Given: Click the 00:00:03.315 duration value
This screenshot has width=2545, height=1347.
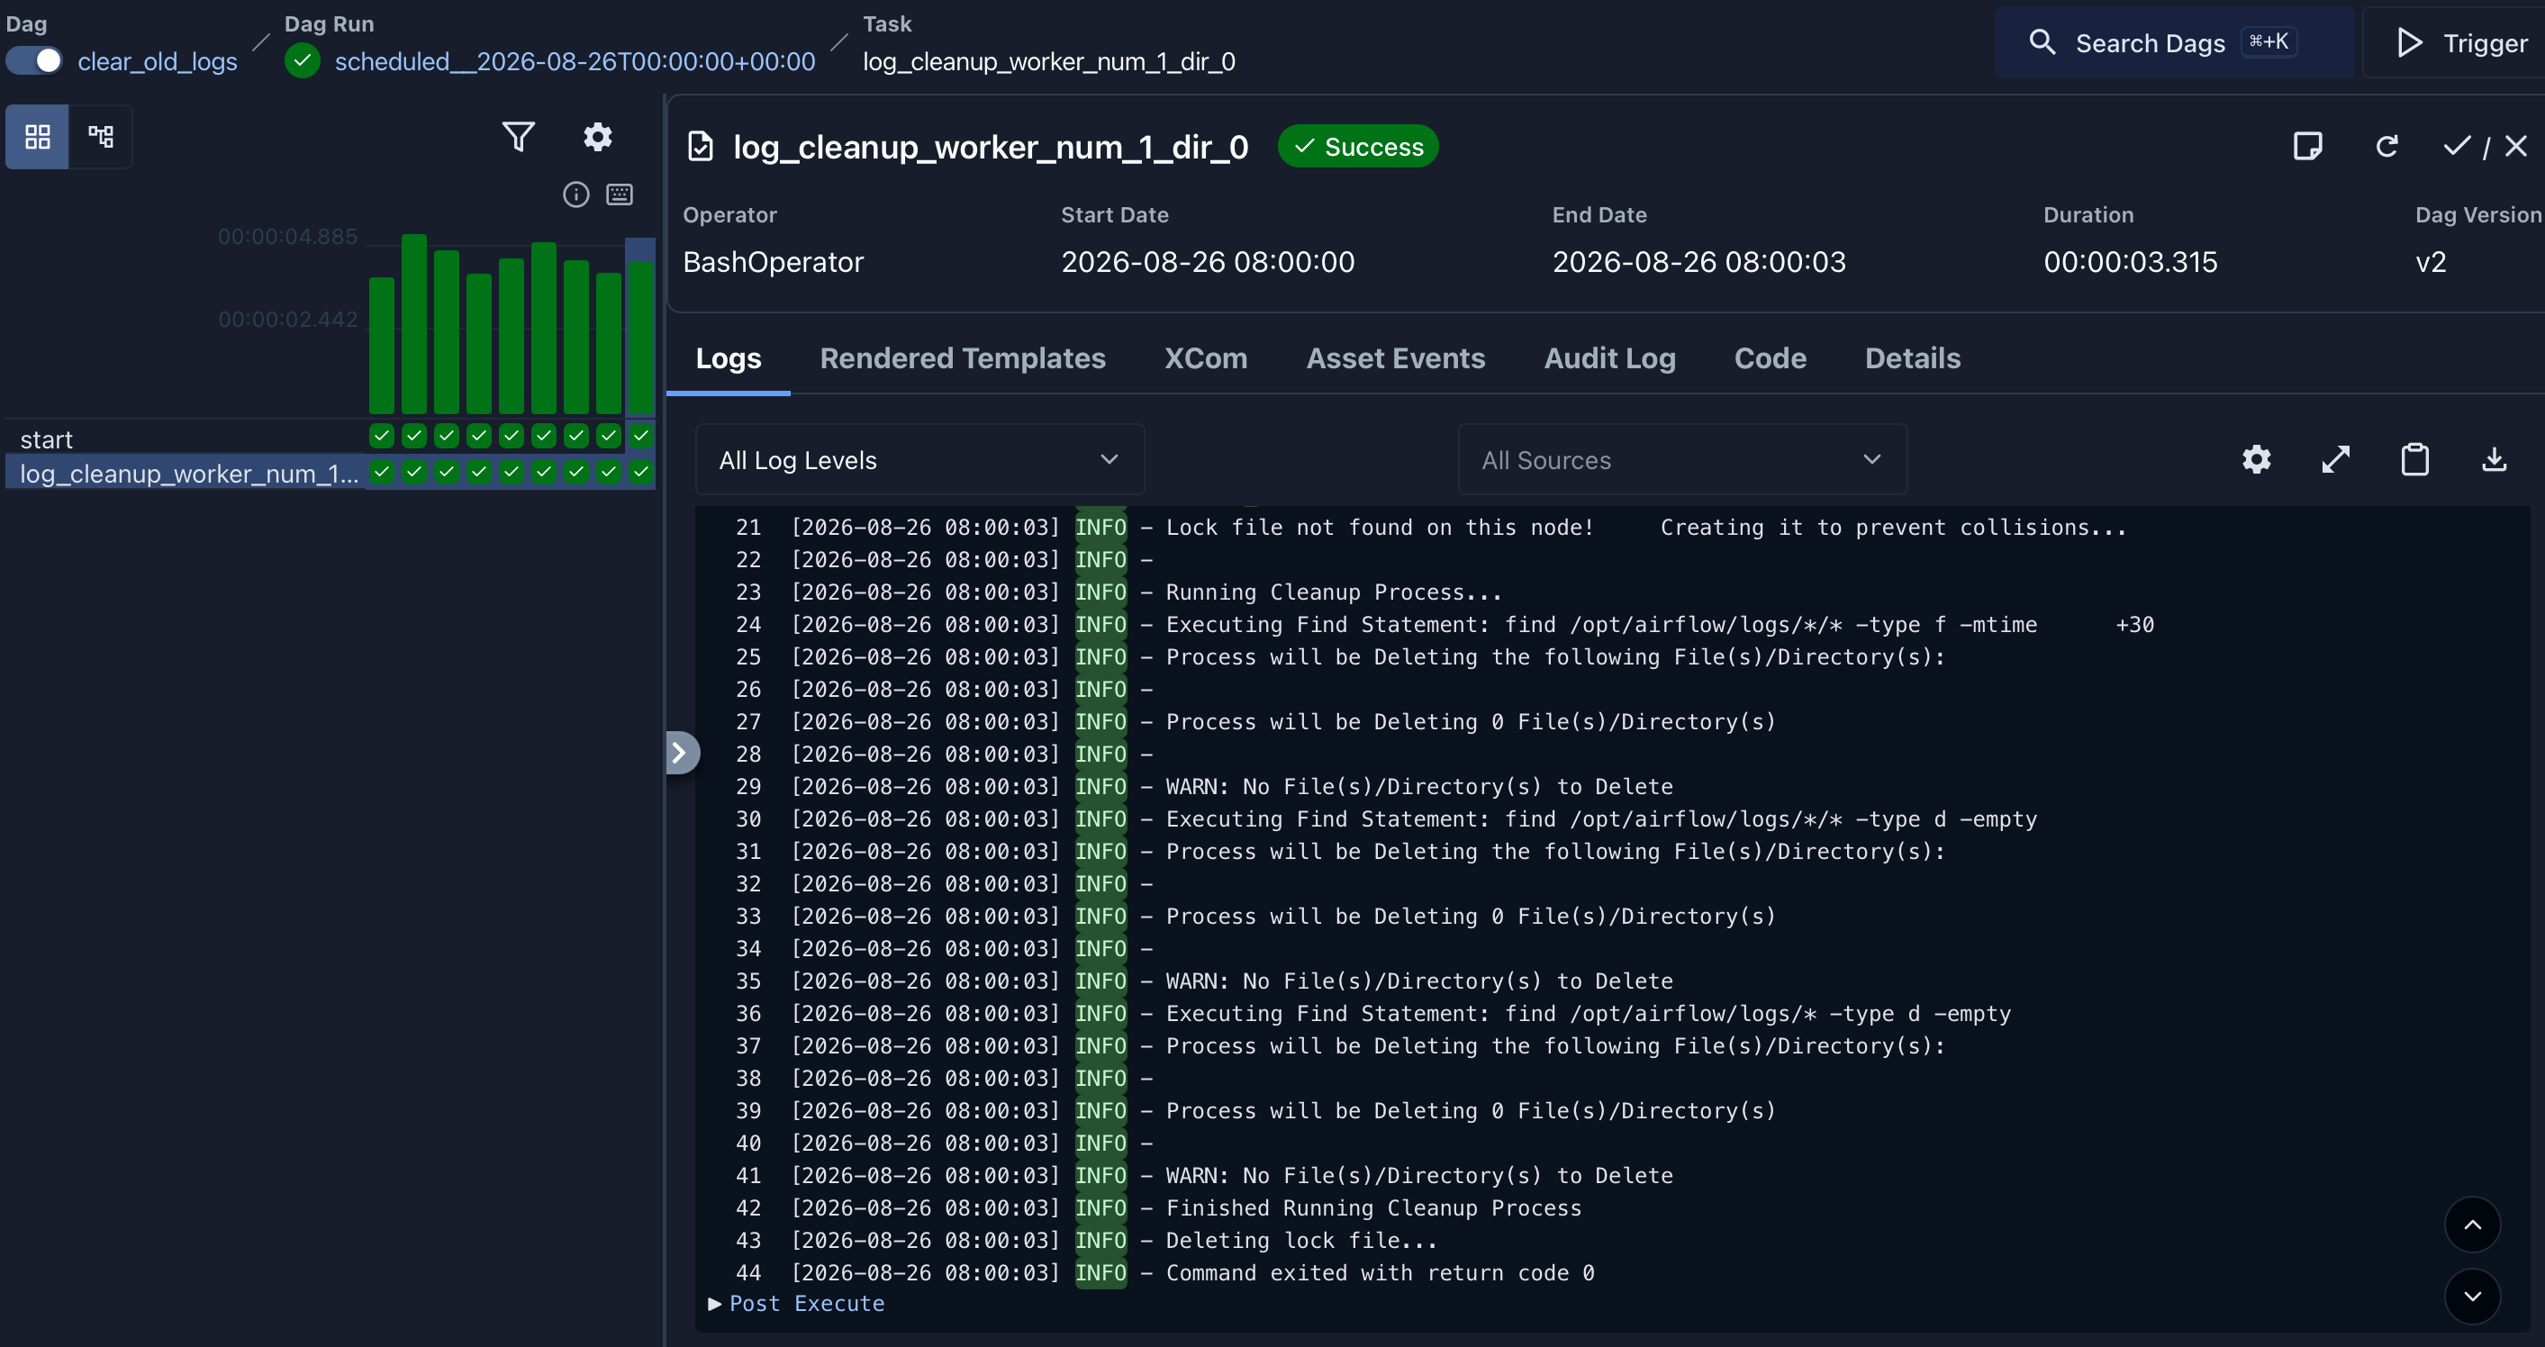Looking at the screenshot, I should pyautogui.click(x=2130, y=262).
